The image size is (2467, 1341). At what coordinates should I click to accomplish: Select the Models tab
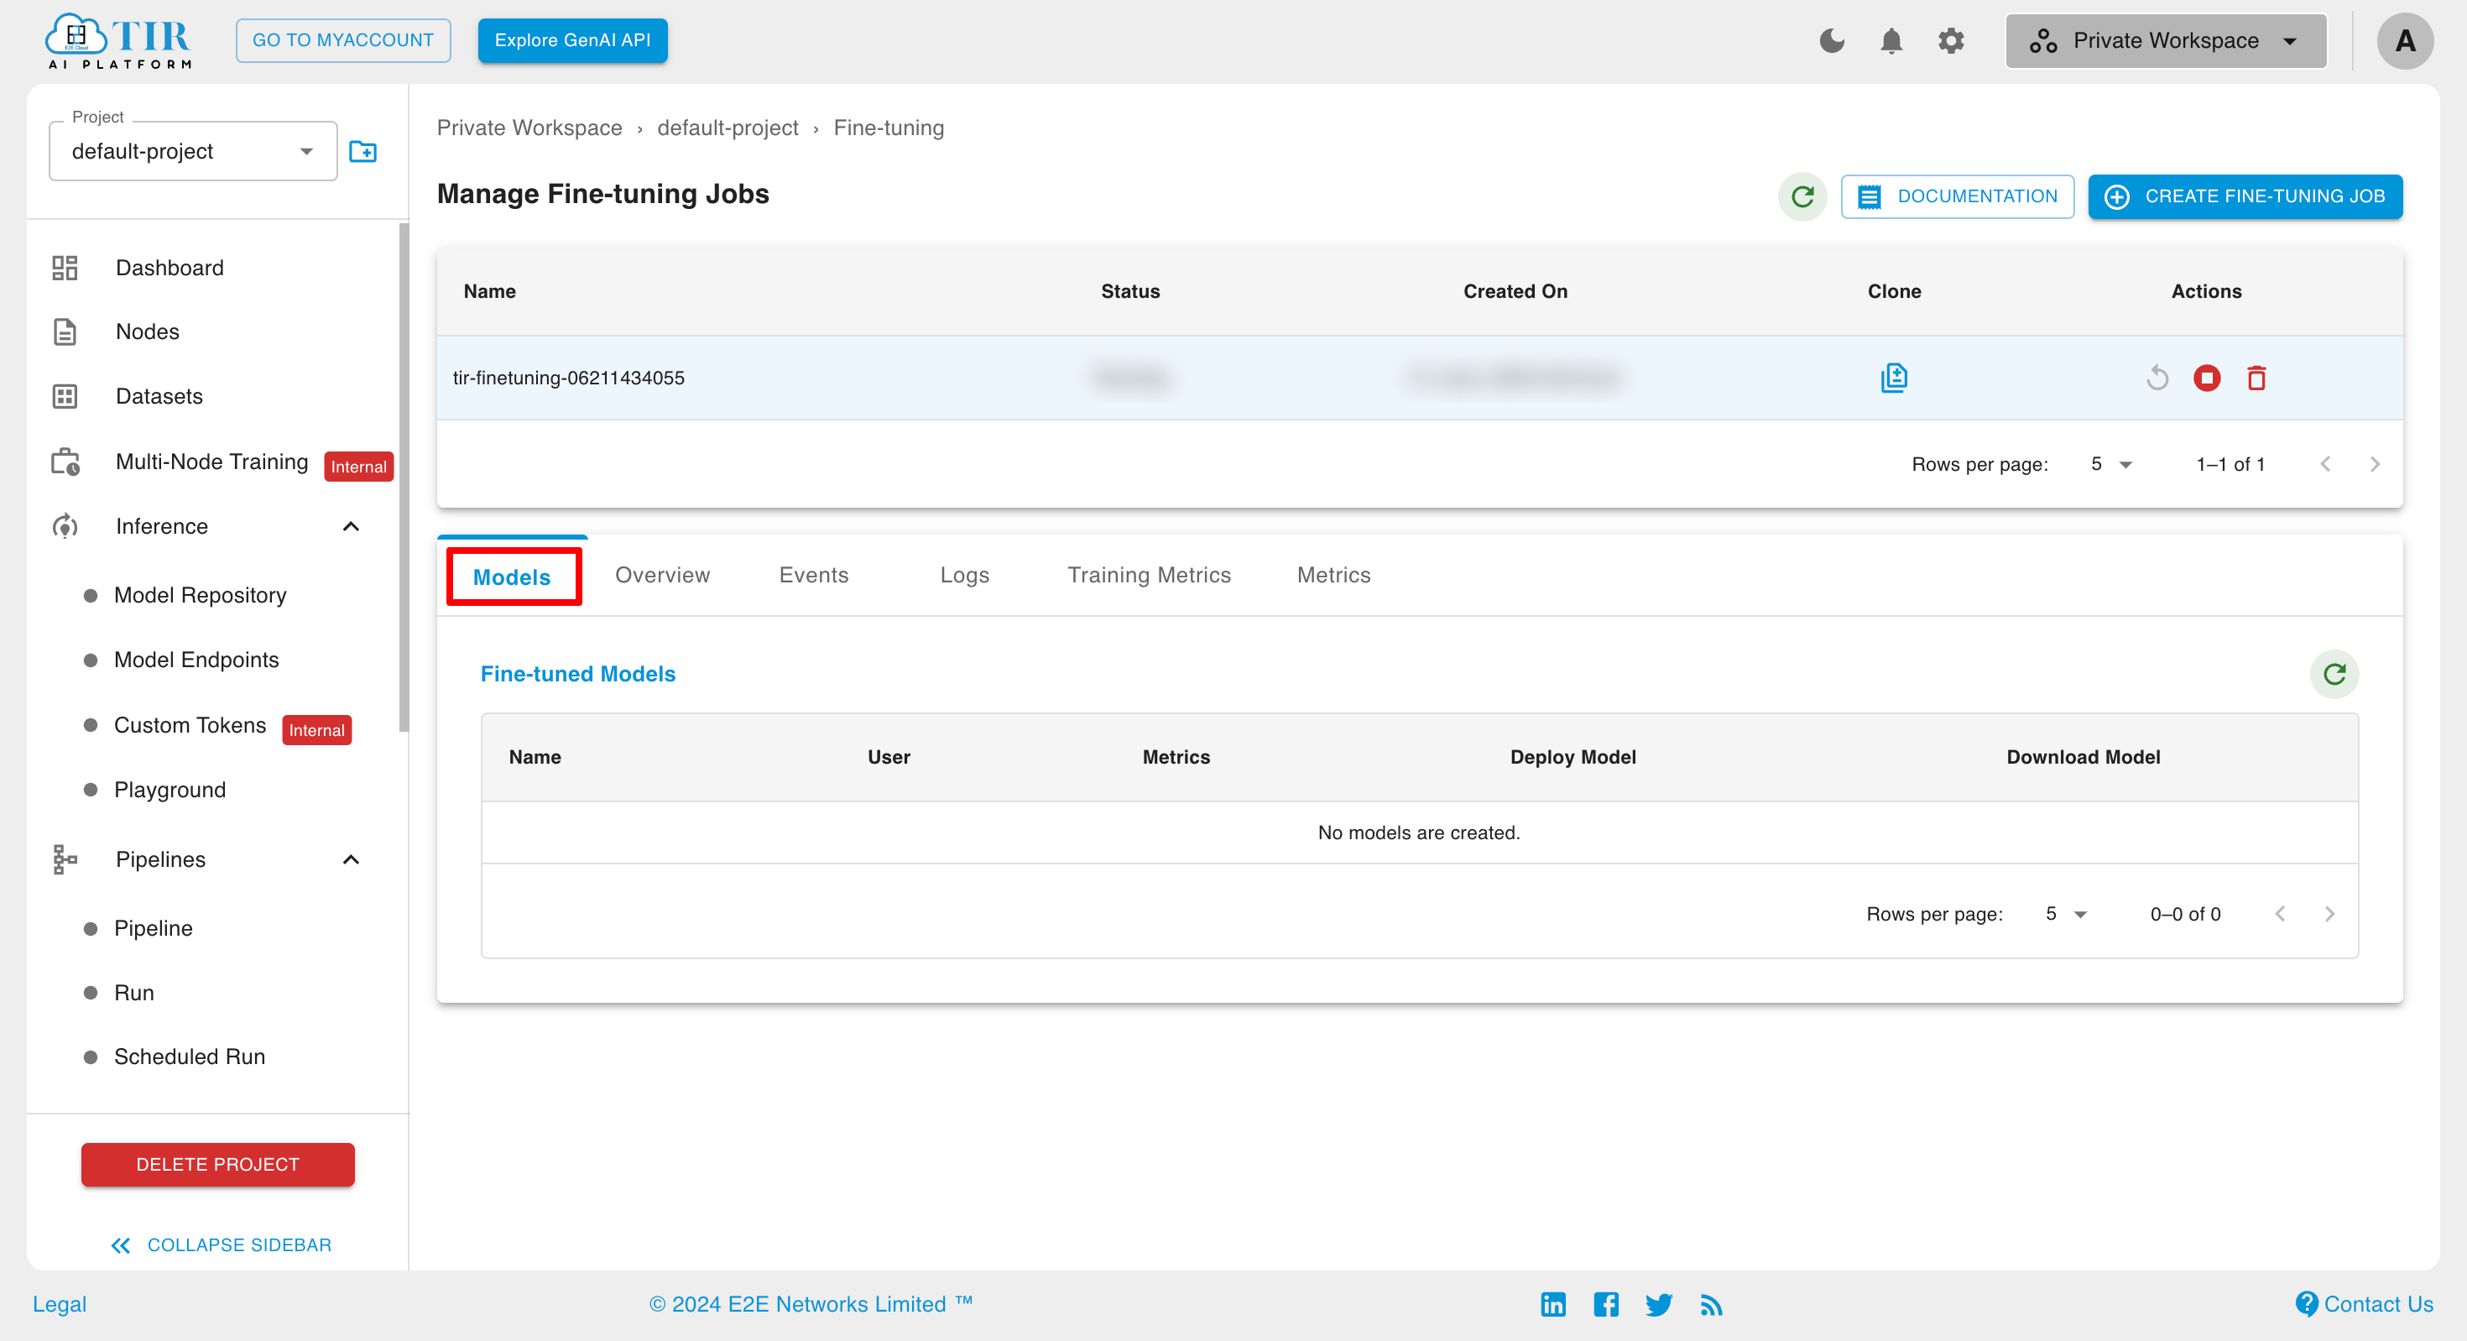pyautogui.click(x=513, y=577)
